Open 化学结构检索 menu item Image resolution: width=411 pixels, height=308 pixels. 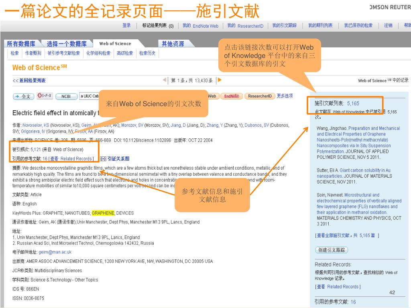click(99, 53)
